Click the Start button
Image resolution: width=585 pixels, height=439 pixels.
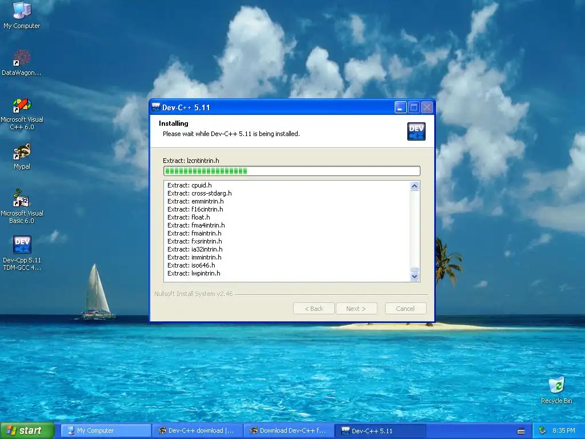(27, 431)
